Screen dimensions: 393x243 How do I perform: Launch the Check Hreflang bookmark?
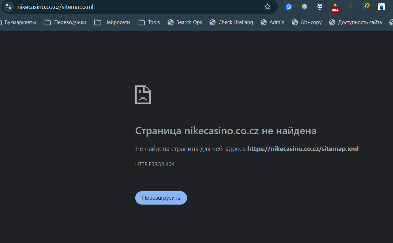click(x=231, y=22)
